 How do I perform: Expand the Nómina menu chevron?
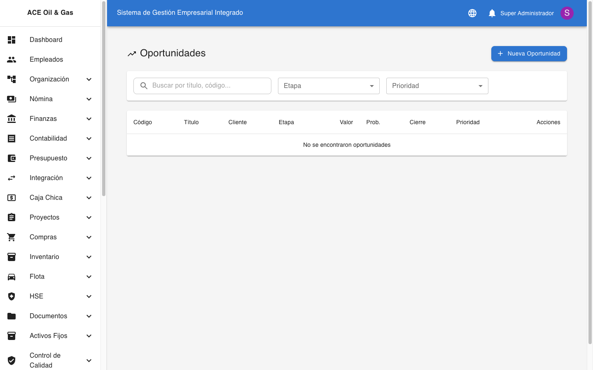click(89, 99)
